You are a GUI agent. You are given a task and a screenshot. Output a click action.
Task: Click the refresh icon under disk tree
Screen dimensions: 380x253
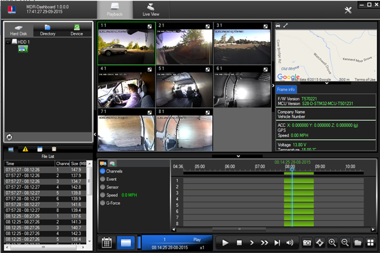point(9,137)
